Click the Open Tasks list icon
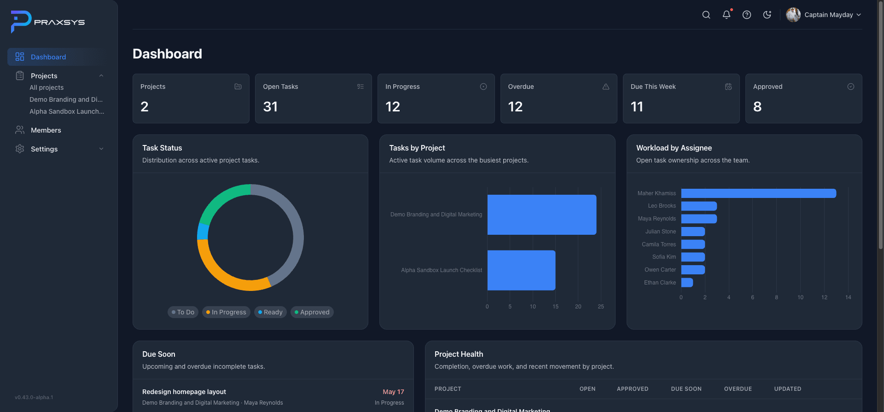This screenshot has height=412, width=884. (361, 87)
